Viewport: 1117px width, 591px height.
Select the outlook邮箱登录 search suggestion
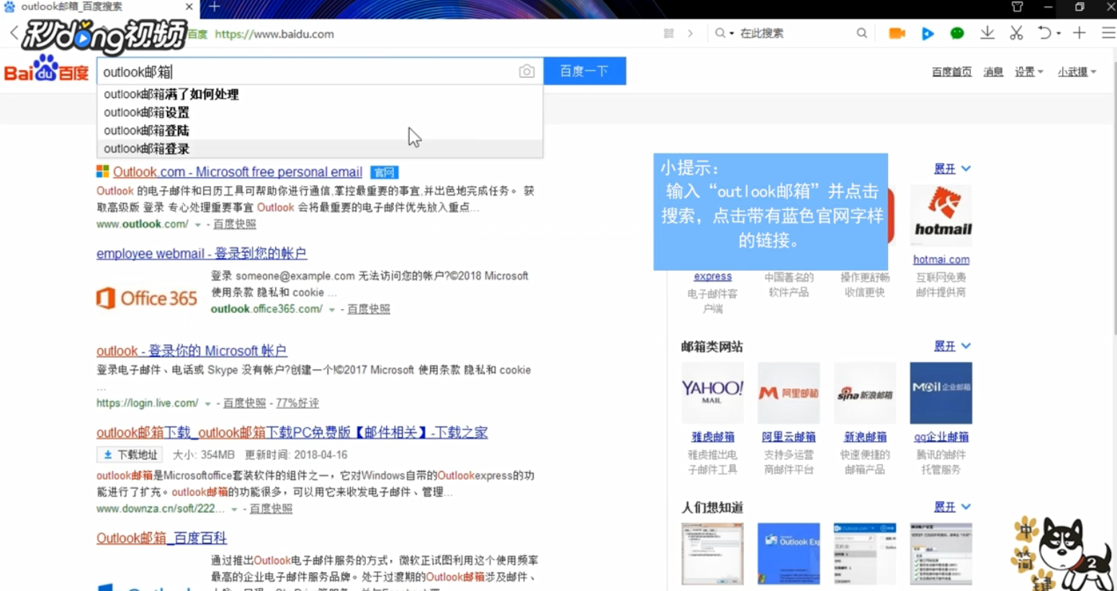[x=146, y=148]
